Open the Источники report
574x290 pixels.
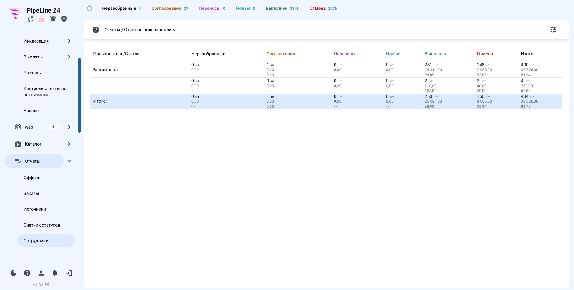click(35, 209)
